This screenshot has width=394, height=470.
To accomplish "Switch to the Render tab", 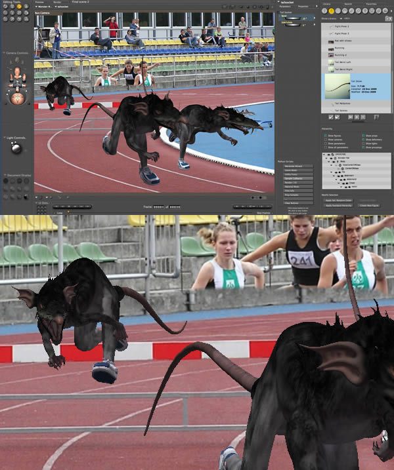I will pos(57,2).
